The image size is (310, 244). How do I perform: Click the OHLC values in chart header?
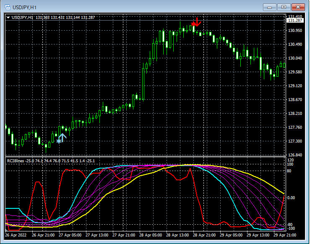tap(65, 17)
